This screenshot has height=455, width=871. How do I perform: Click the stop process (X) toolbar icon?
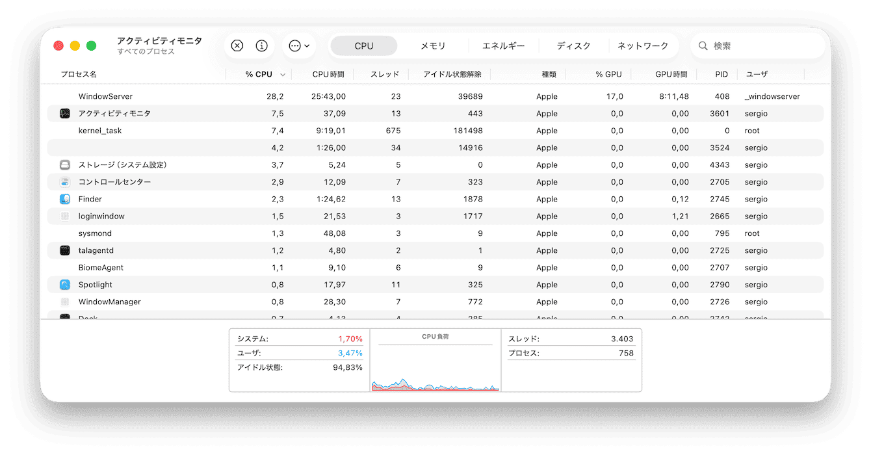click(237, 45)
